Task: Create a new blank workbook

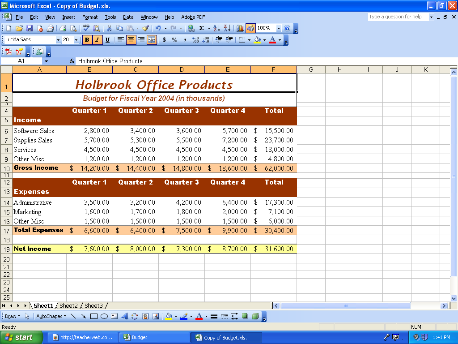Action: click(x=9, y=28)
